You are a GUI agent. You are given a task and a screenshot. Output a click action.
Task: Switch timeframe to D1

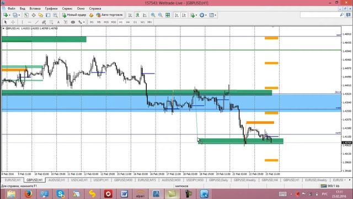(135, 22)
